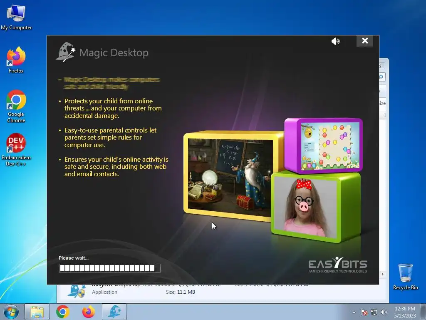This screenshot has height=320, width=426.
Task: Select the Firefox desktop shortcut
Action: click(x=16, y=60)
